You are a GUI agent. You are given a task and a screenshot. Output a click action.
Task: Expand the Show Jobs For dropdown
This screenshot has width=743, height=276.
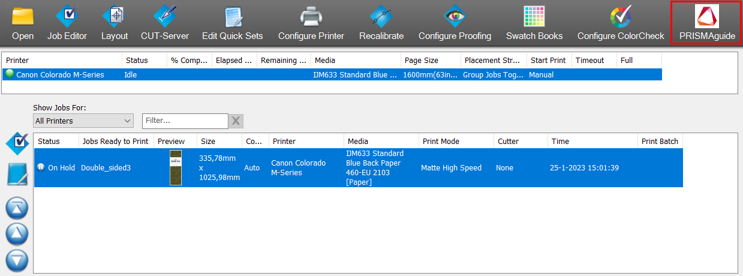[x=83, y=121]
